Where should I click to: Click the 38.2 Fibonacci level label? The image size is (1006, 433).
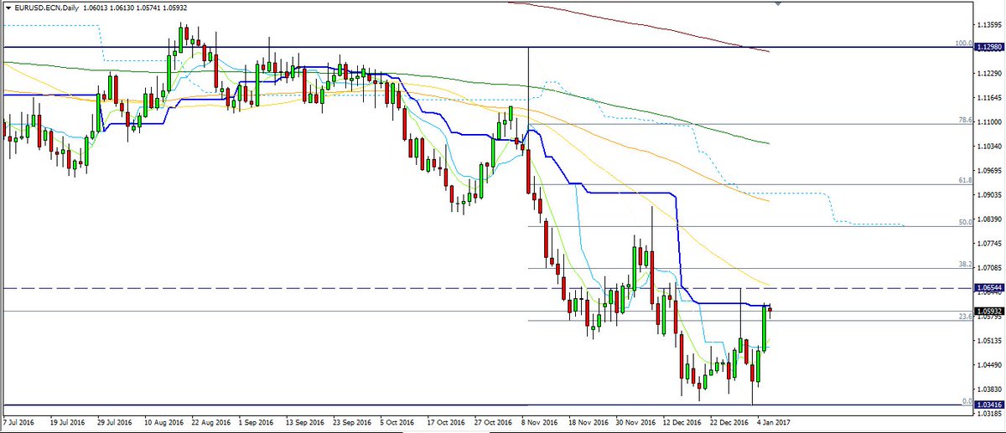coord(964,264)
